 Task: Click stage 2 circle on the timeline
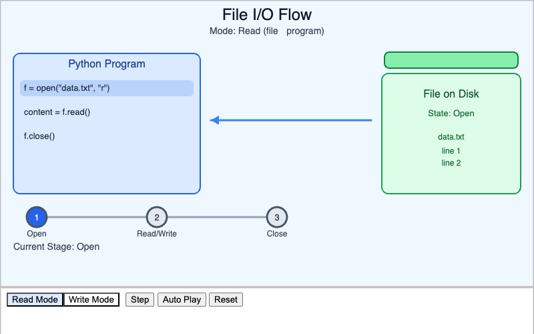pos(157,217)
